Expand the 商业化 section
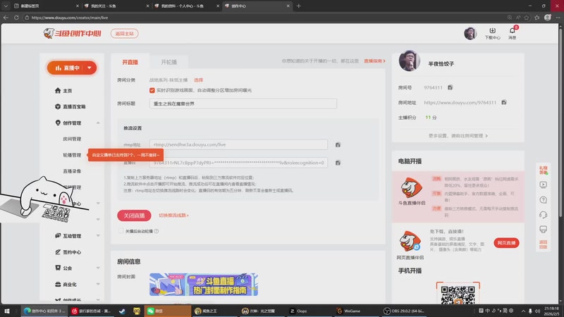 (98, 285)
